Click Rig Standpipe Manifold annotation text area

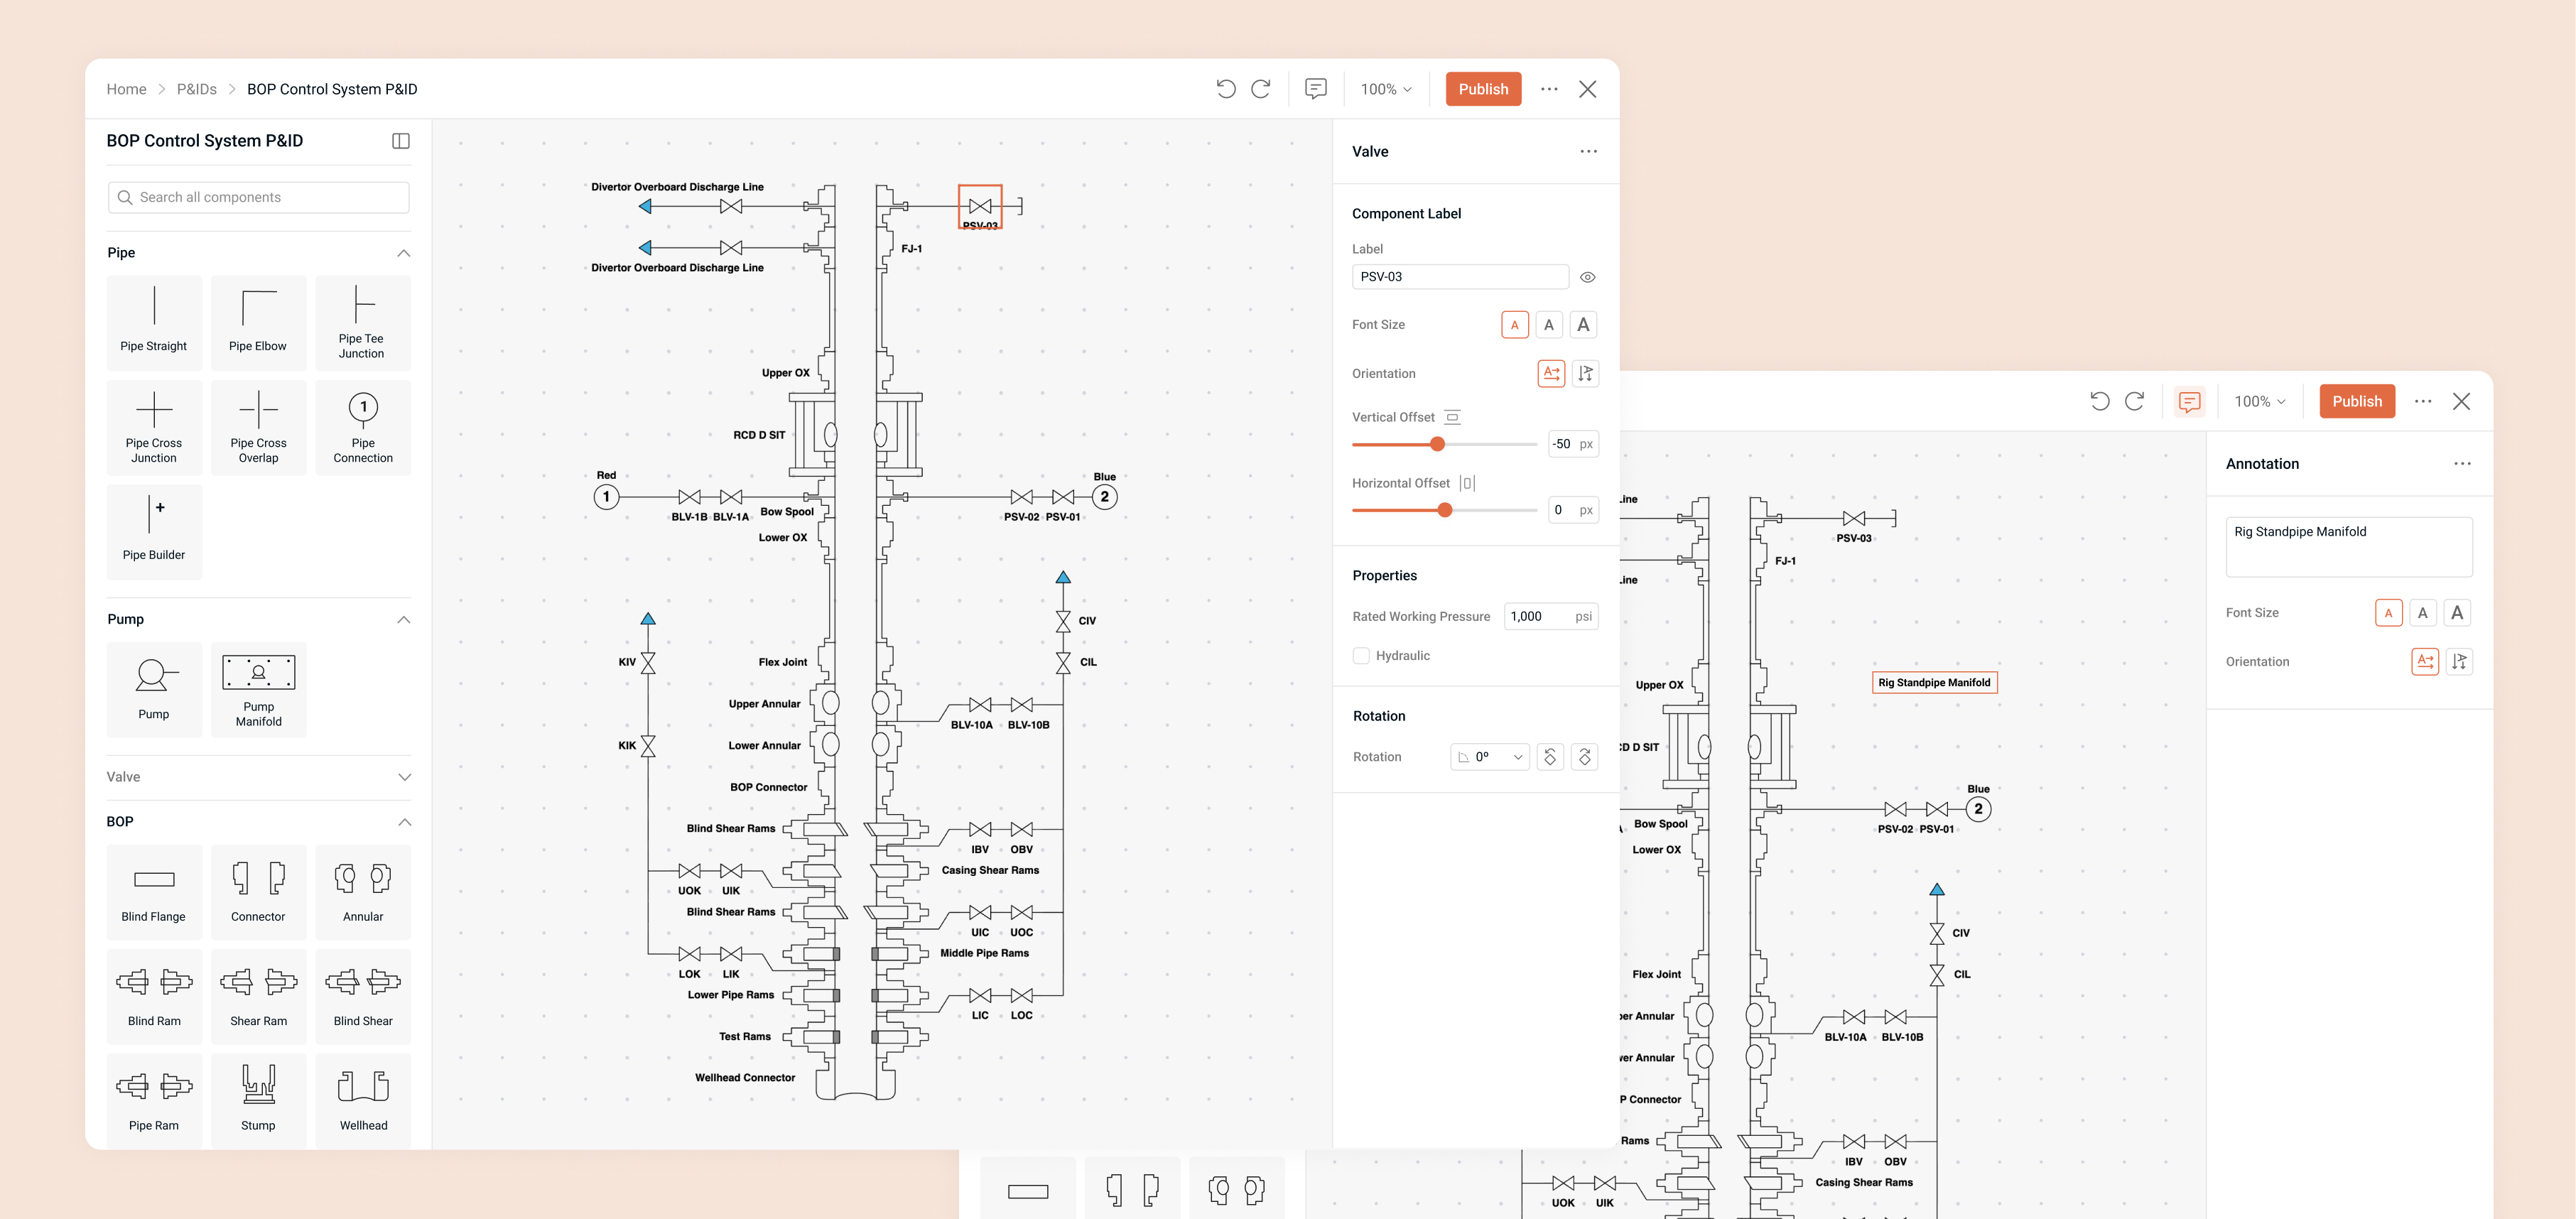tap(2349, 547)
